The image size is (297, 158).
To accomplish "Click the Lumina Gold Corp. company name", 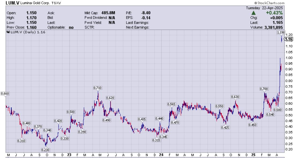I will click(x=35, y=3).
